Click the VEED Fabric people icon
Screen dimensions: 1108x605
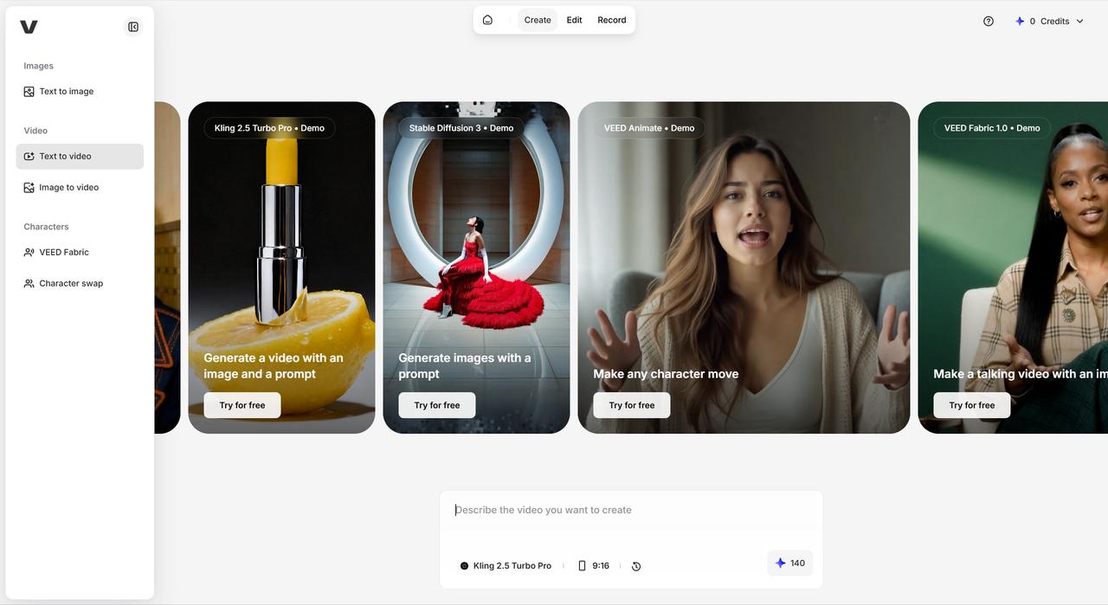pyautogui.click(x=29, y=253)
